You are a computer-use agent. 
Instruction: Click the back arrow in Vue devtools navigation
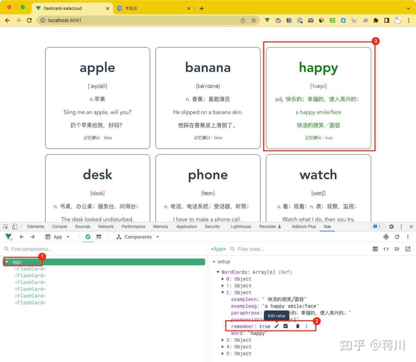point(22,237)
